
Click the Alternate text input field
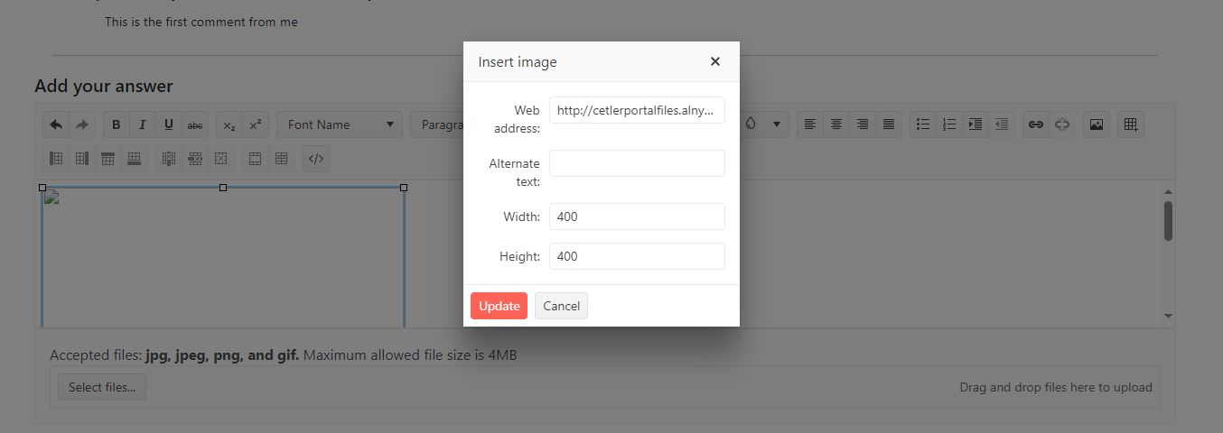637,163
